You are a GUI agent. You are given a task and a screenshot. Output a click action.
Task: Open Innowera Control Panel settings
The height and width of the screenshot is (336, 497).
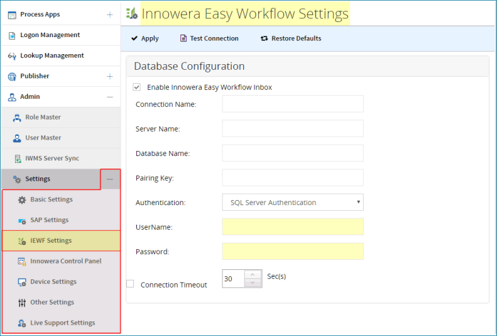(x=61, y=262)
